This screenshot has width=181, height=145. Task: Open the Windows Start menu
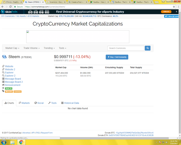pos(4,142)
